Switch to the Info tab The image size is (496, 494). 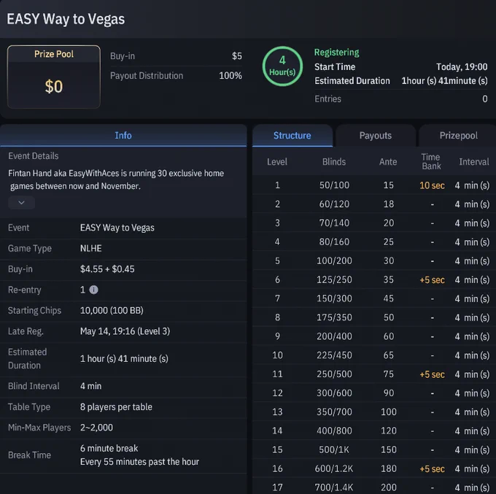[123, 136]
